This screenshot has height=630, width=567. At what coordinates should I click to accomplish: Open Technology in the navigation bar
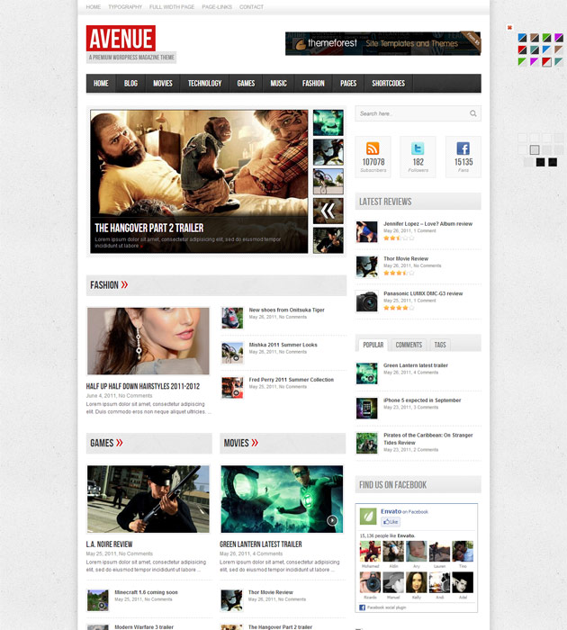(204, 83)
